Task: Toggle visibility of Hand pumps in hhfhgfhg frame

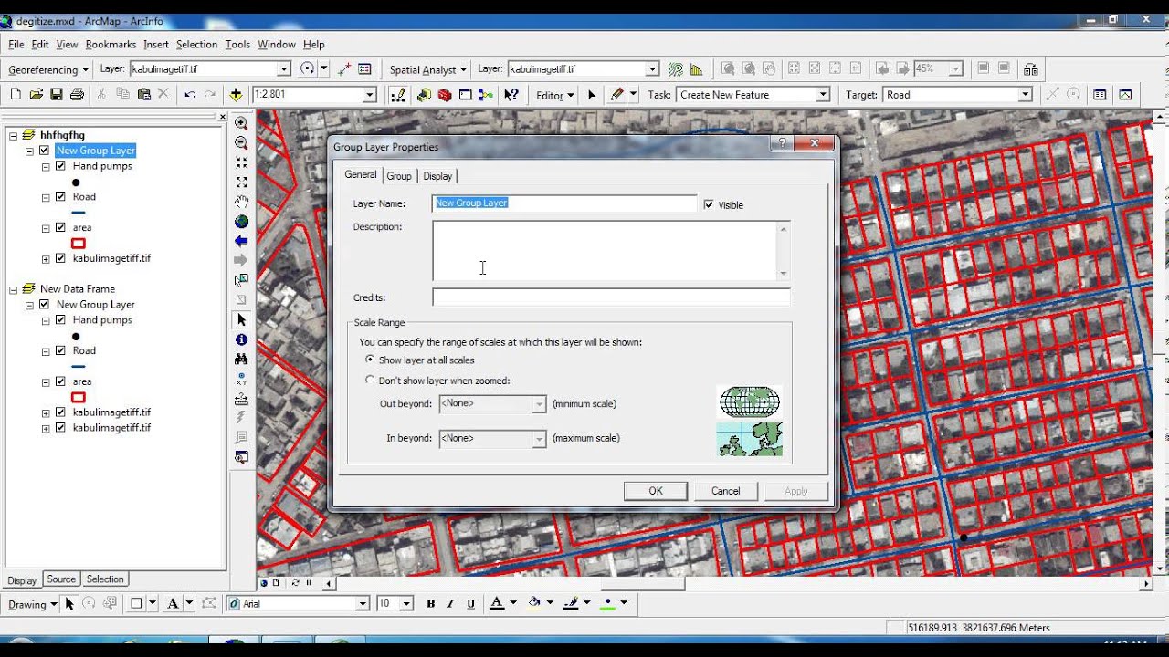Action: [x=60, y=166]
